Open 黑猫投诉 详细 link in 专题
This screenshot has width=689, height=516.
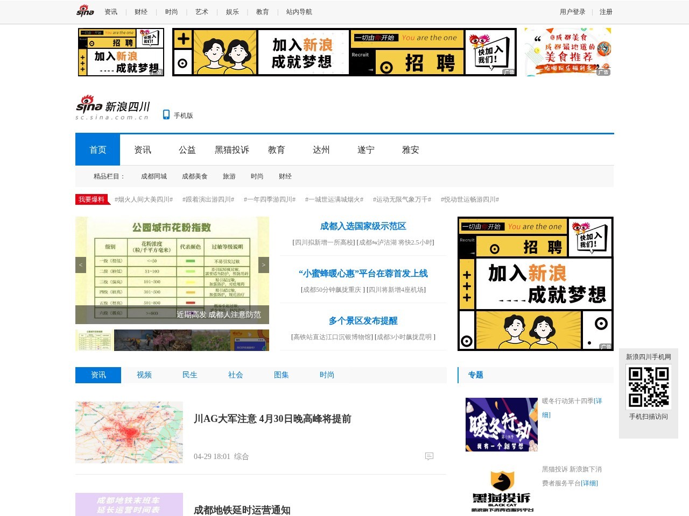589,483
